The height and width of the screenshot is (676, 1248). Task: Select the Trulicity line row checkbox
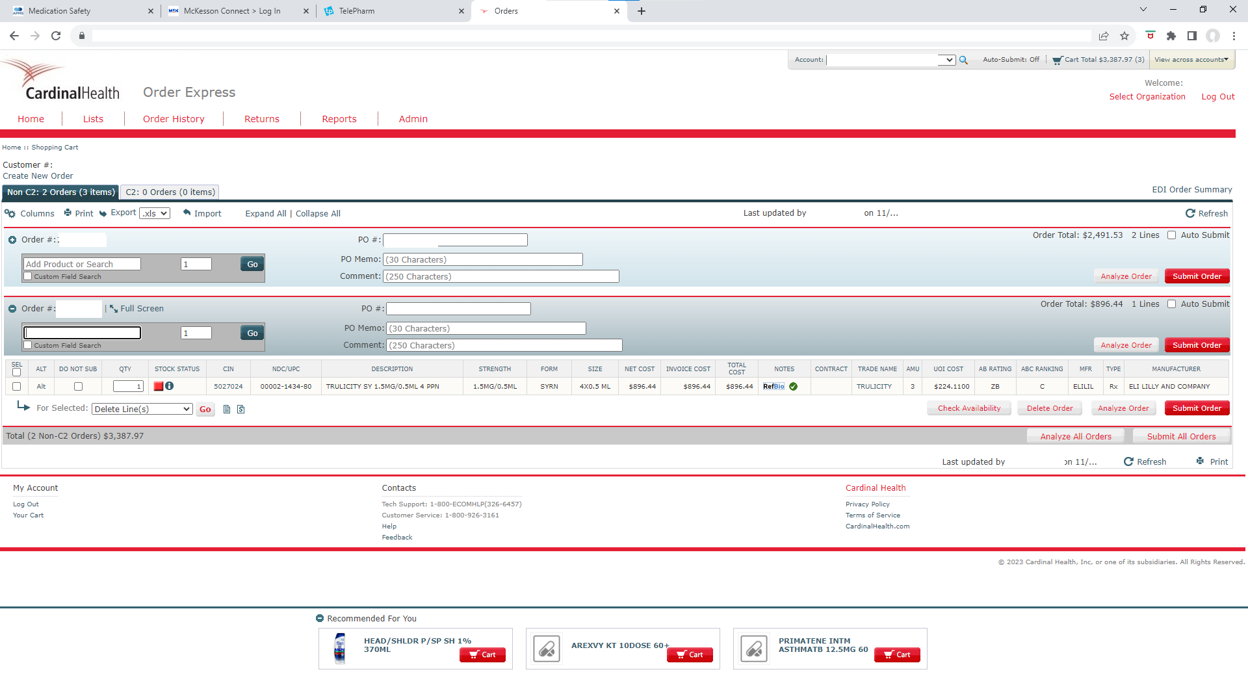click(x=17, y=386)
